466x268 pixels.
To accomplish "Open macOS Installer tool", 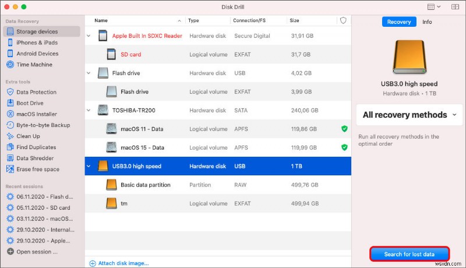I will click(x=37, y=114).
